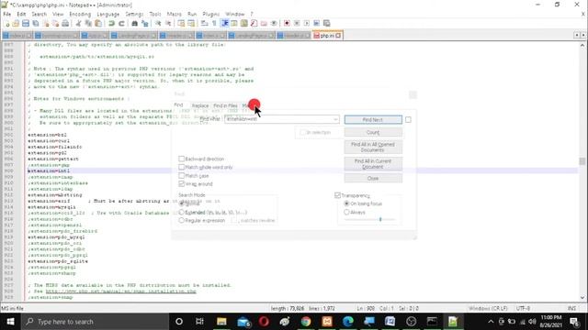Open the php.net manual link in editor

120,291
